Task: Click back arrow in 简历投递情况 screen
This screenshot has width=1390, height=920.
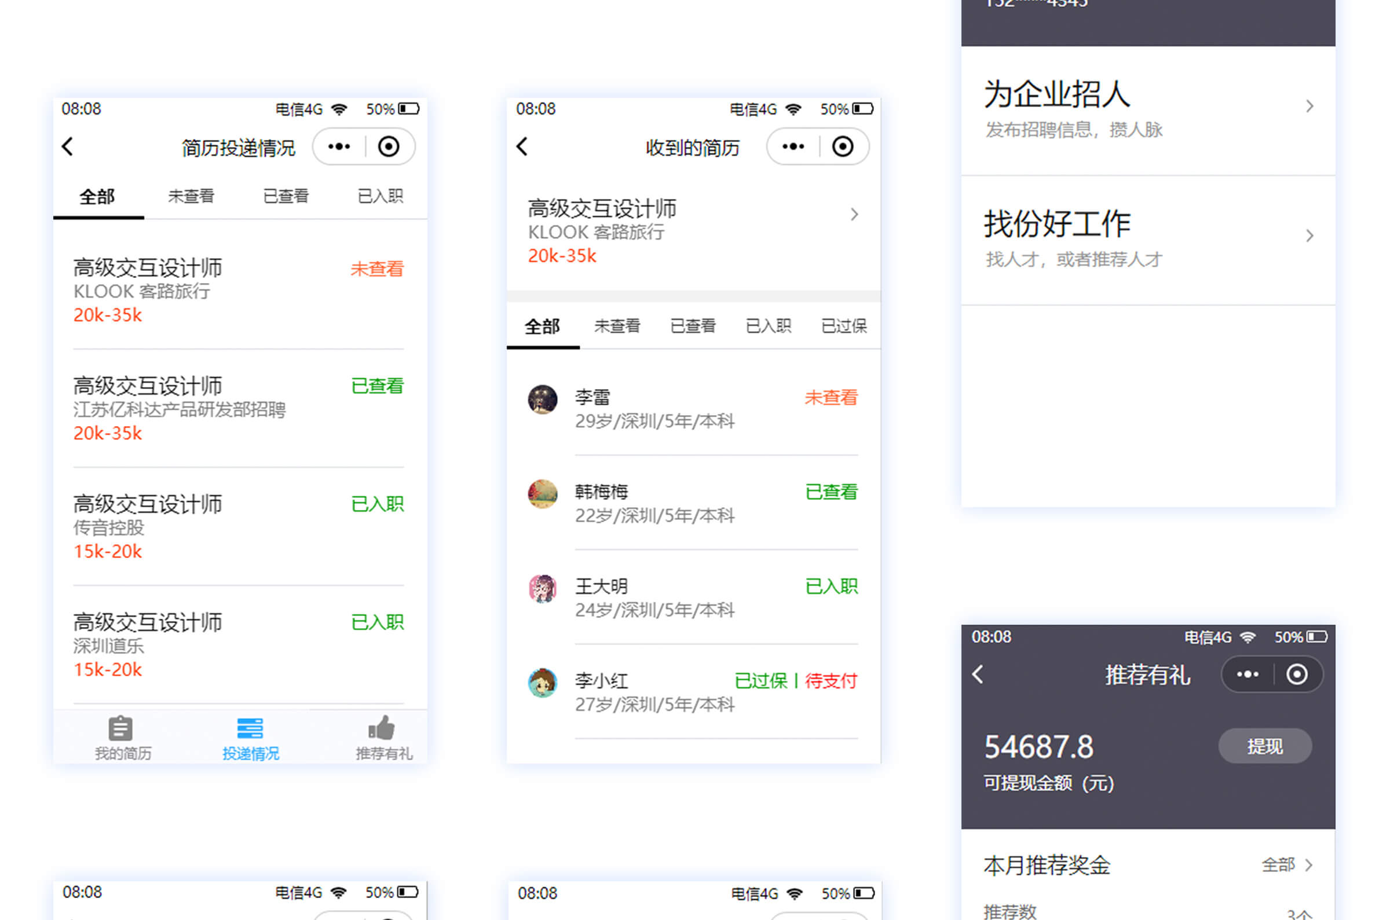Action: point(68,146)
